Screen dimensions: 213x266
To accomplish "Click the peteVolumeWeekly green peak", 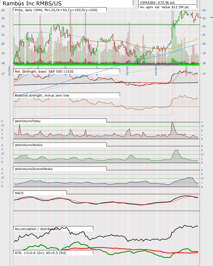I will coord(177,150).
